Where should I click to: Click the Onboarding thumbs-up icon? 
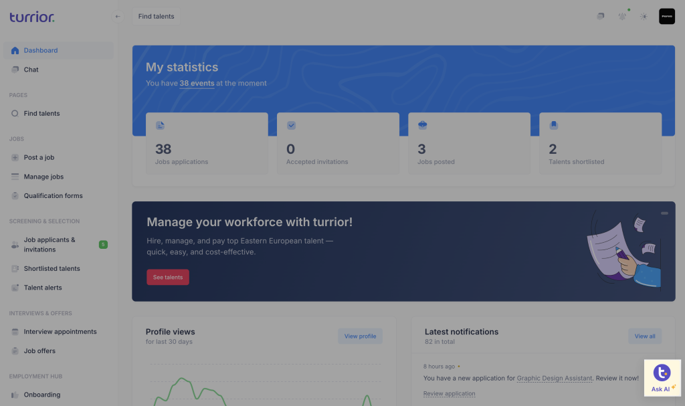tap(15, 395)
